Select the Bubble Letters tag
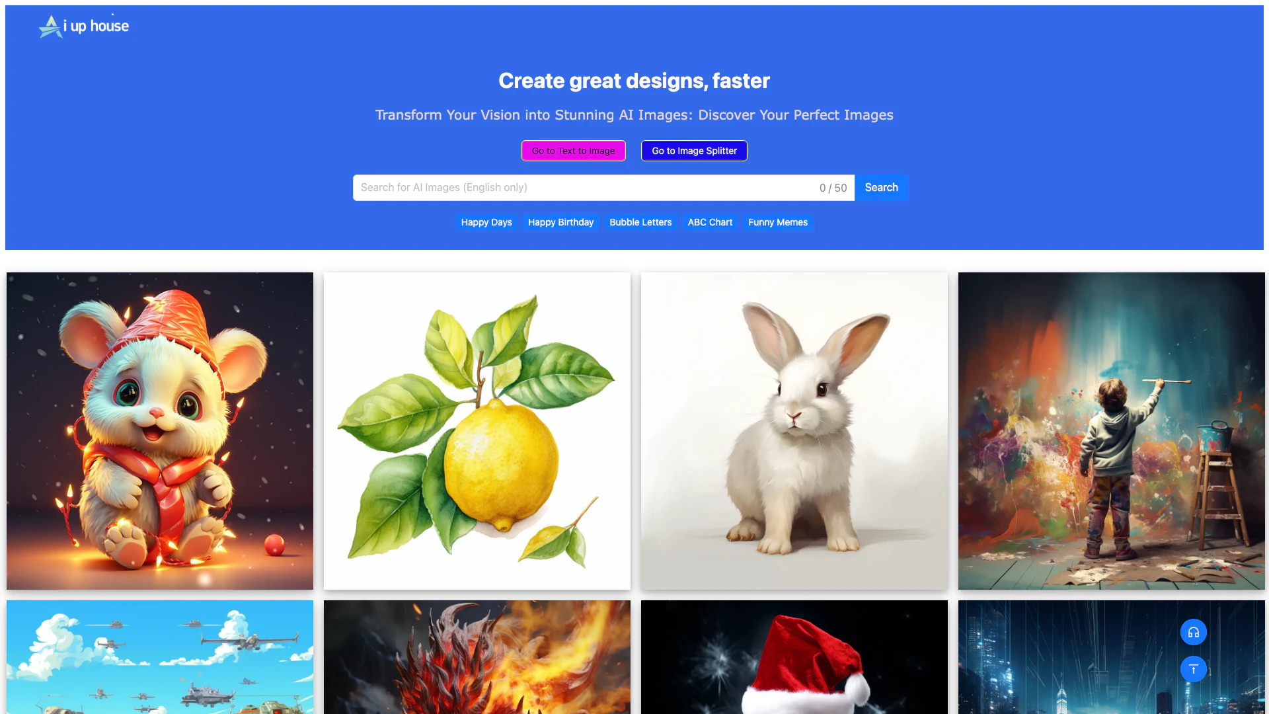This screenshot has height=714, width=1269. click(x=640, y=222)
